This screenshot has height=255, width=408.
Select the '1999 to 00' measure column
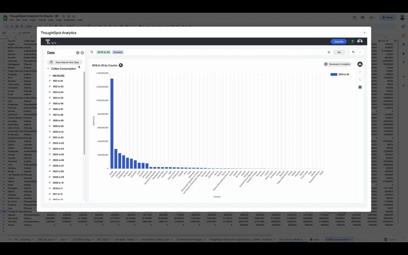[58, 126]
